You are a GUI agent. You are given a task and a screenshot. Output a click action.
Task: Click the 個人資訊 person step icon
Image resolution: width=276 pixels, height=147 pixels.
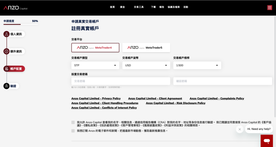(x=6, y=34)
